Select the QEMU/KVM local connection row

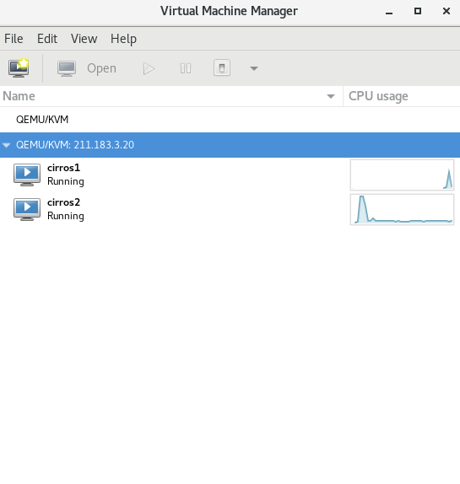point(230,120)
